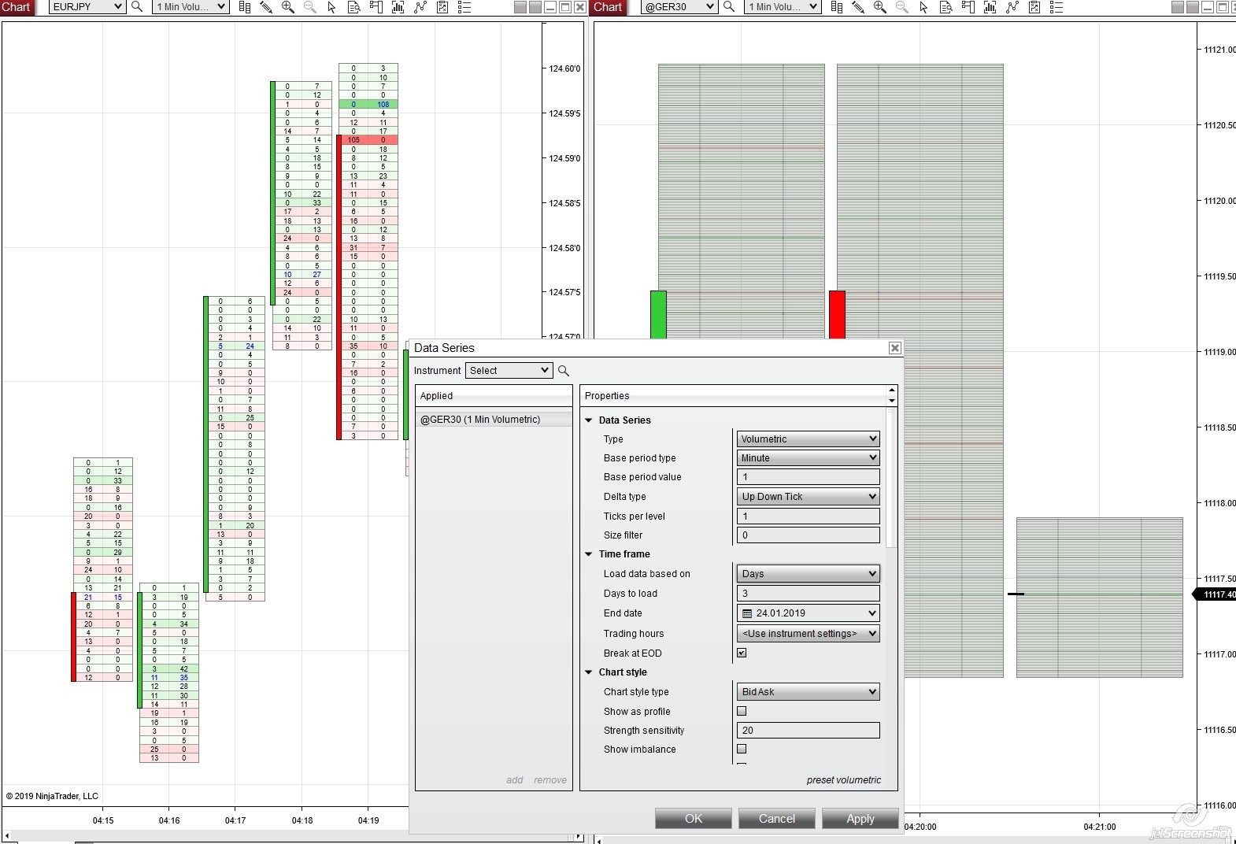Image resolution: width=1236 pixels, height=844 pixels.
Task: Open interval selector on the EURJPY chart
Action: tap(191, 7)
